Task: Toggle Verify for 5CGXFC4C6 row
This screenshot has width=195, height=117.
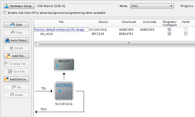Action: point(186,30)
